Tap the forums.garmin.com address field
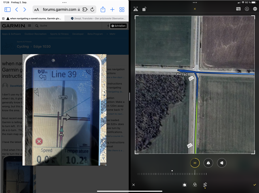The width and height of the screenshot is (259, 193). [59, 10]
